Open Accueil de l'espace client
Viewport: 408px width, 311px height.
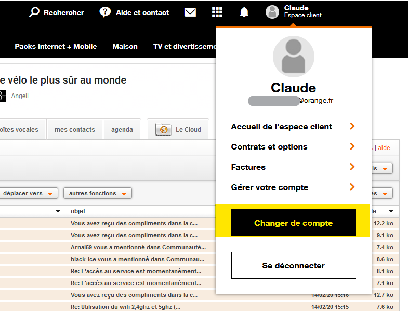(282, 127)
